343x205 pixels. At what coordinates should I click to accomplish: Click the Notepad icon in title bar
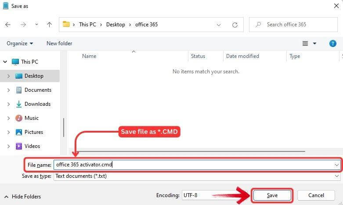pos(6,6)
